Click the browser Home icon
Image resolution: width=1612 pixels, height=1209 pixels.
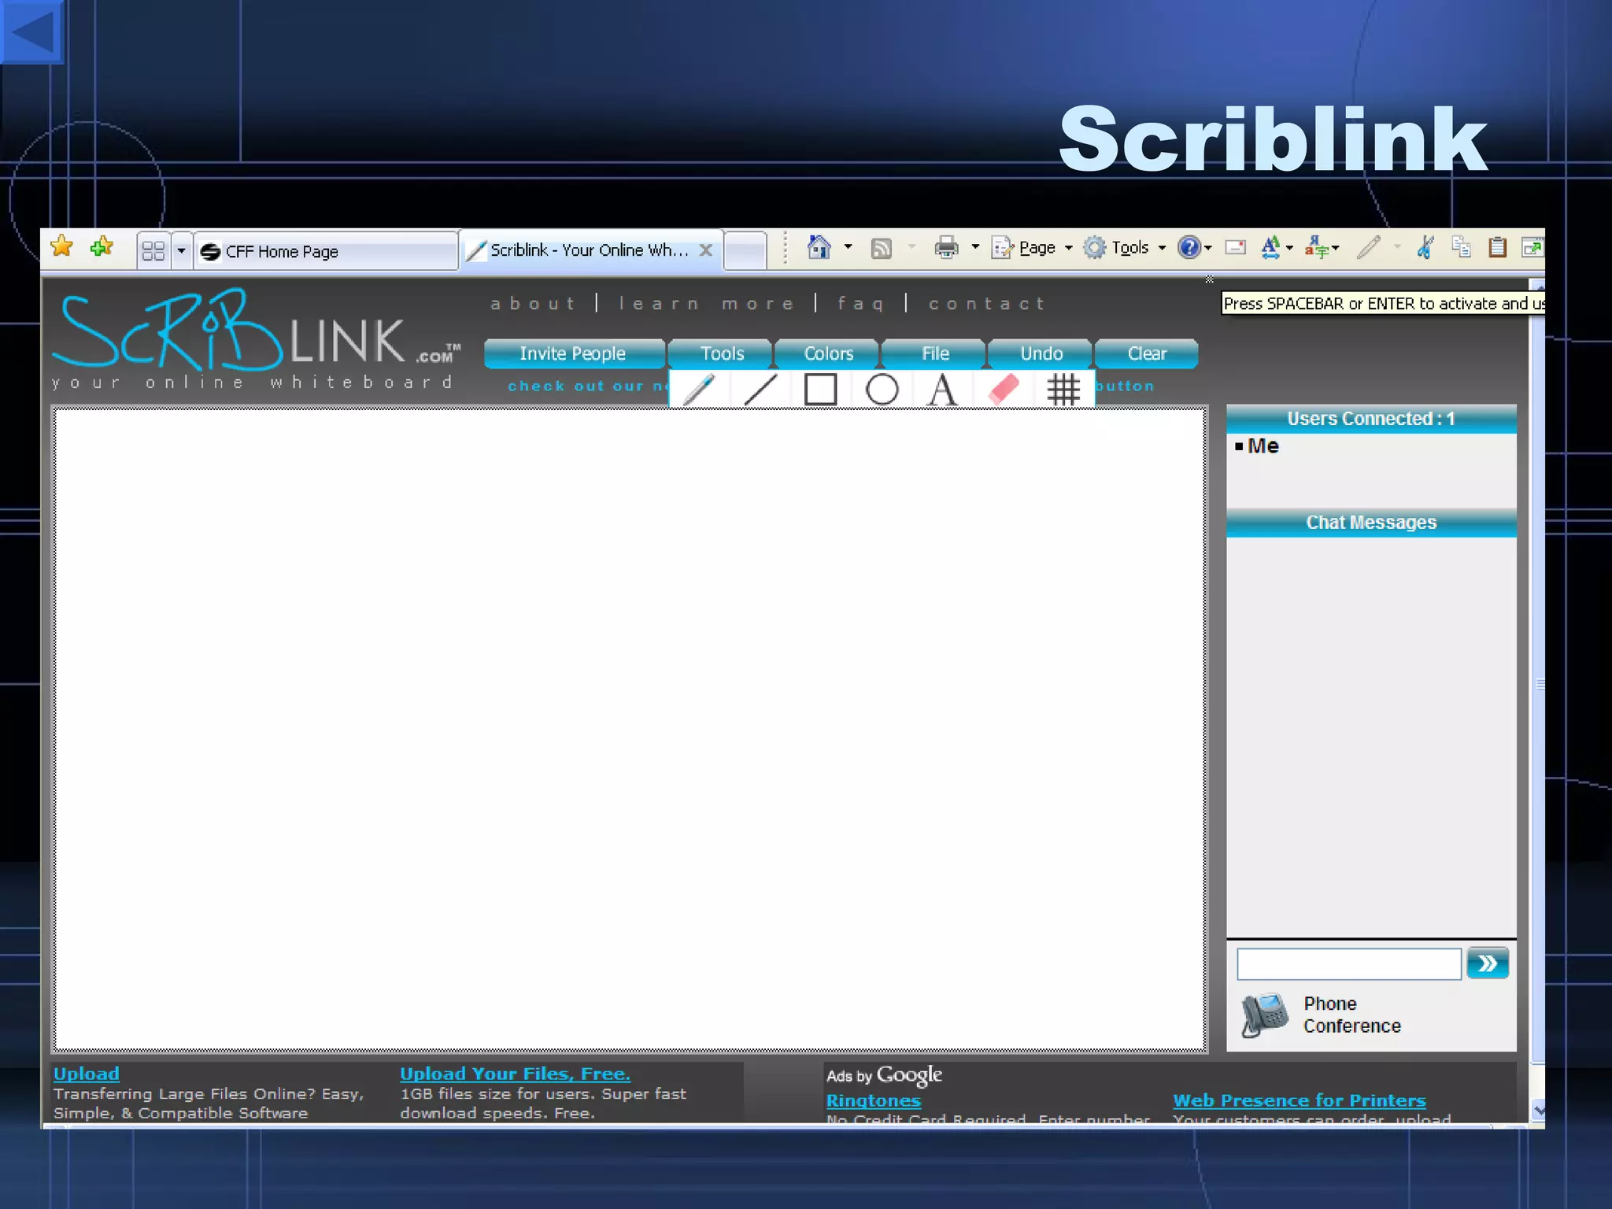click(x=819, y=247)
